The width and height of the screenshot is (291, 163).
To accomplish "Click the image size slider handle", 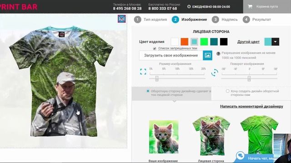I will [x=157, y=79].
